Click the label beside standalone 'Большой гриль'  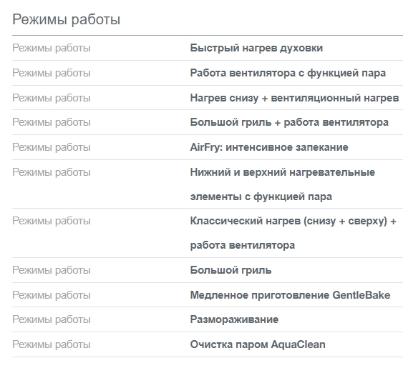click(x=52, y=271)
